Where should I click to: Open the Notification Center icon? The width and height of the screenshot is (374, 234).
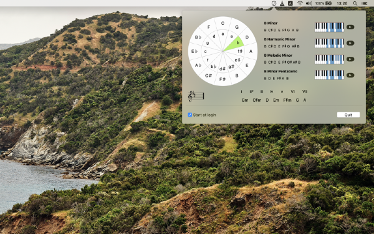[364, 3]
